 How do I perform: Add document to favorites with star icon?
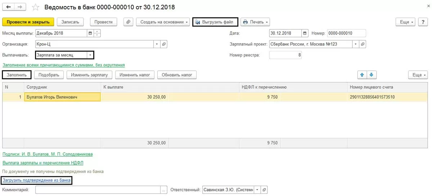36,7
